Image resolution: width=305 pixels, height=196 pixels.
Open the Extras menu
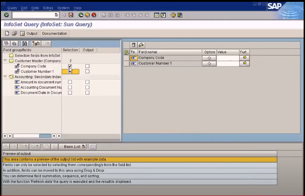tap(48, 8)
